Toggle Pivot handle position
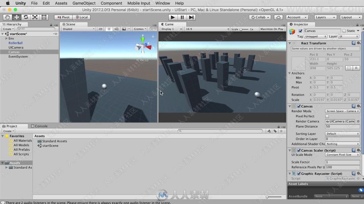 coord(63,17)
